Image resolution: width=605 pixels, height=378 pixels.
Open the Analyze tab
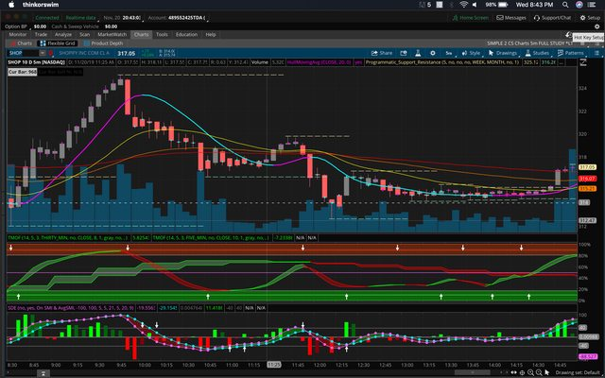[x=63, y=34]
